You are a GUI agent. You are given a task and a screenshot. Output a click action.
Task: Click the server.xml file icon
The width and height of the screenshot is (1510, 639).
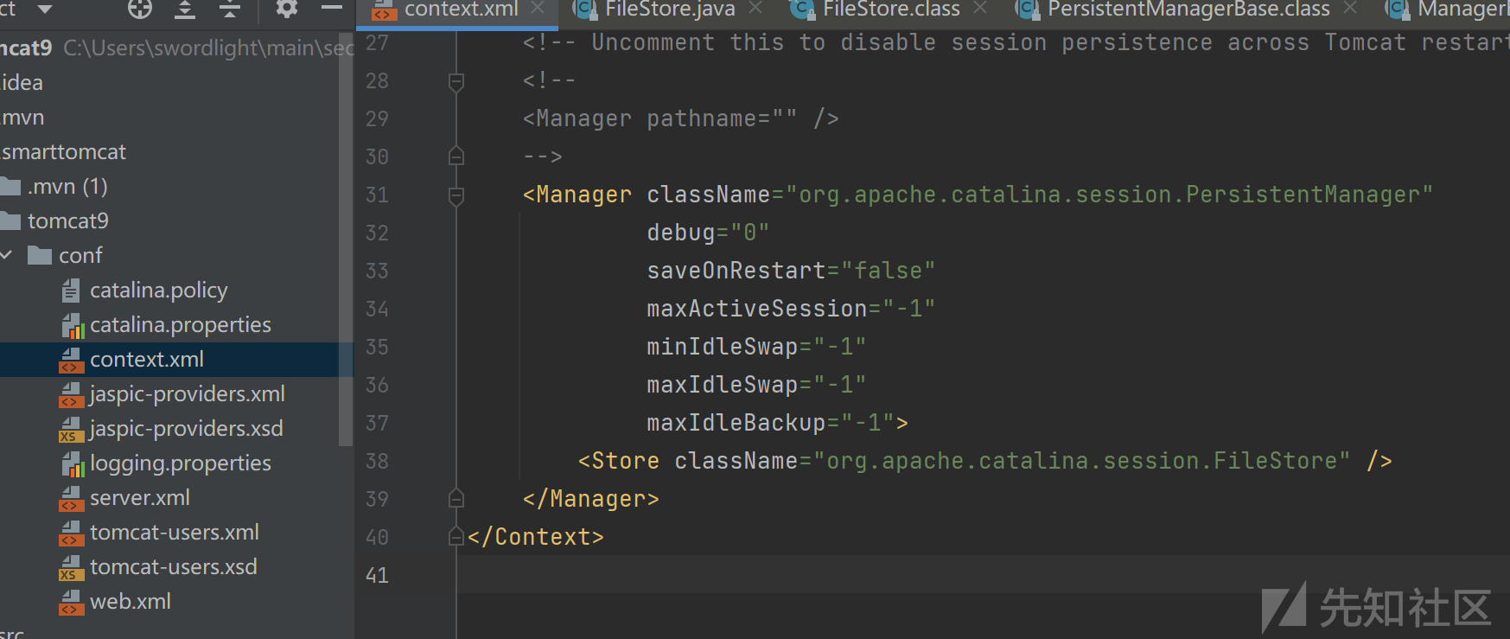click(x=71, y=498)
